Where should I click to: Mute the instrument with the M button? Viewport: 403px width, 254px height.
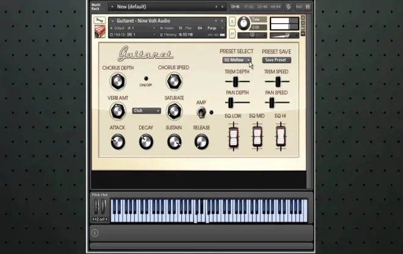click(x=232, y=34)
